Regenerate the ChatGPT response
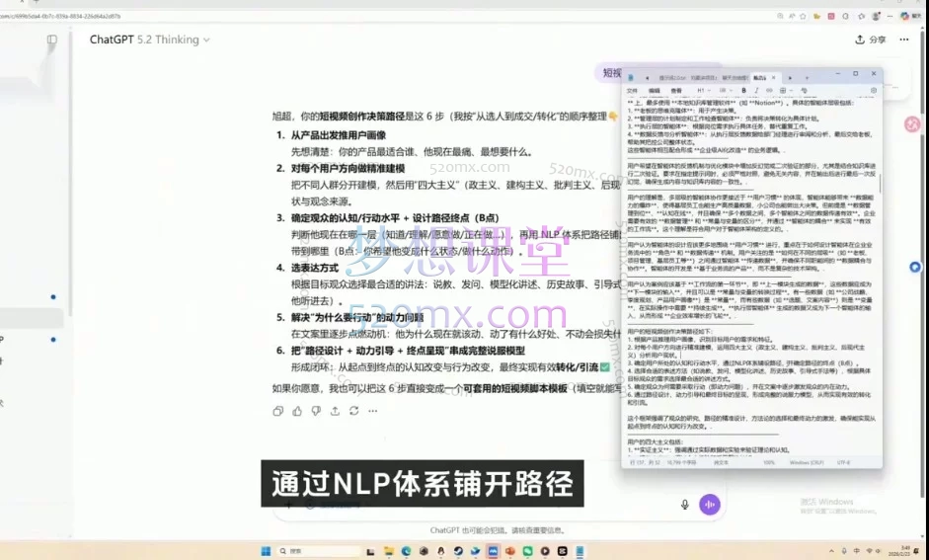The width and height of the screenshot is (929, 560). 353,411
